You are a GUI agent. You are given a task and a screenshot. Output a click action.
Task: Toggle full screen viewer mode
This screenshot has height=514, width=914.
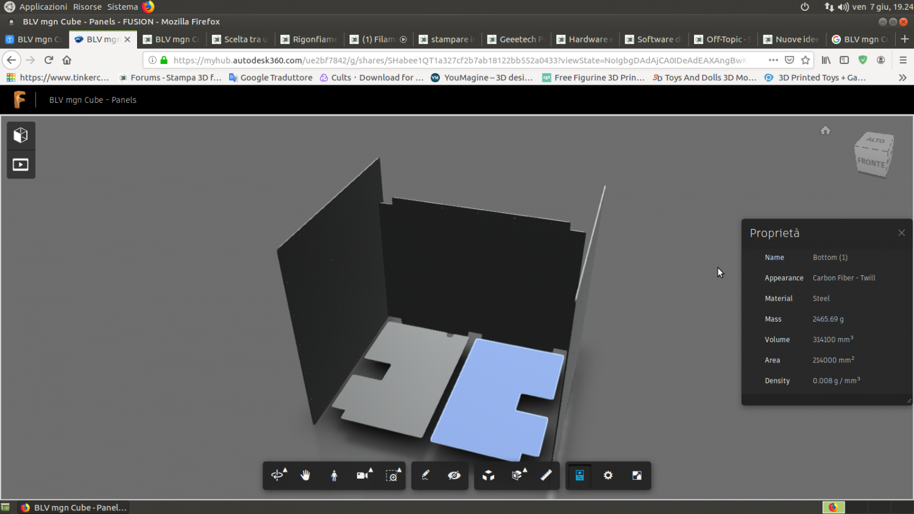(x=637, y=476)
